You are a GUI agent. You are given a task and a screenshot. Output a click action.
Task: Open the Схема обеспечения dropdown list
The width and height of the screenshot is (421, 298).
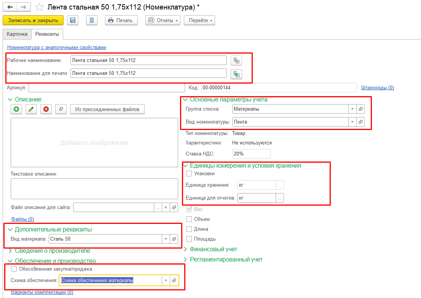(x=166, y=280)
